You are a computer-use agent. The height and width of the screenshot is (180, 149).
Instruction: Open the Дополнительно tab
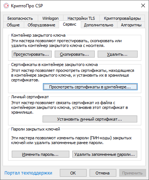tap(99, 25)
